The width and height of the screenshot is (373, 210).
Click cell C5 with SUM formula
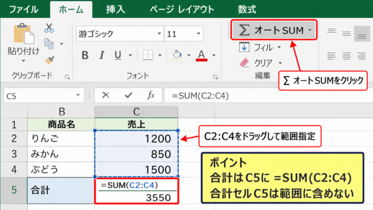(136, 191)
